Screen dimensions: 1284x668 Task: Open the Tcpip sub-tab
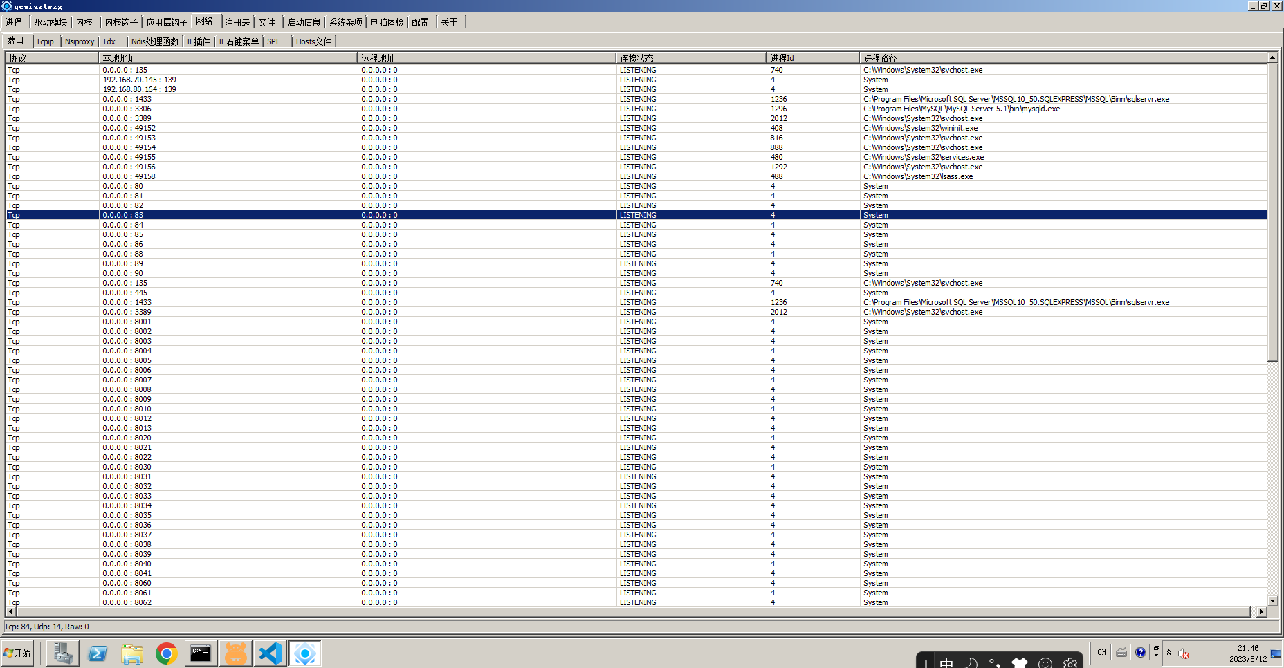[x=44, y=41]
